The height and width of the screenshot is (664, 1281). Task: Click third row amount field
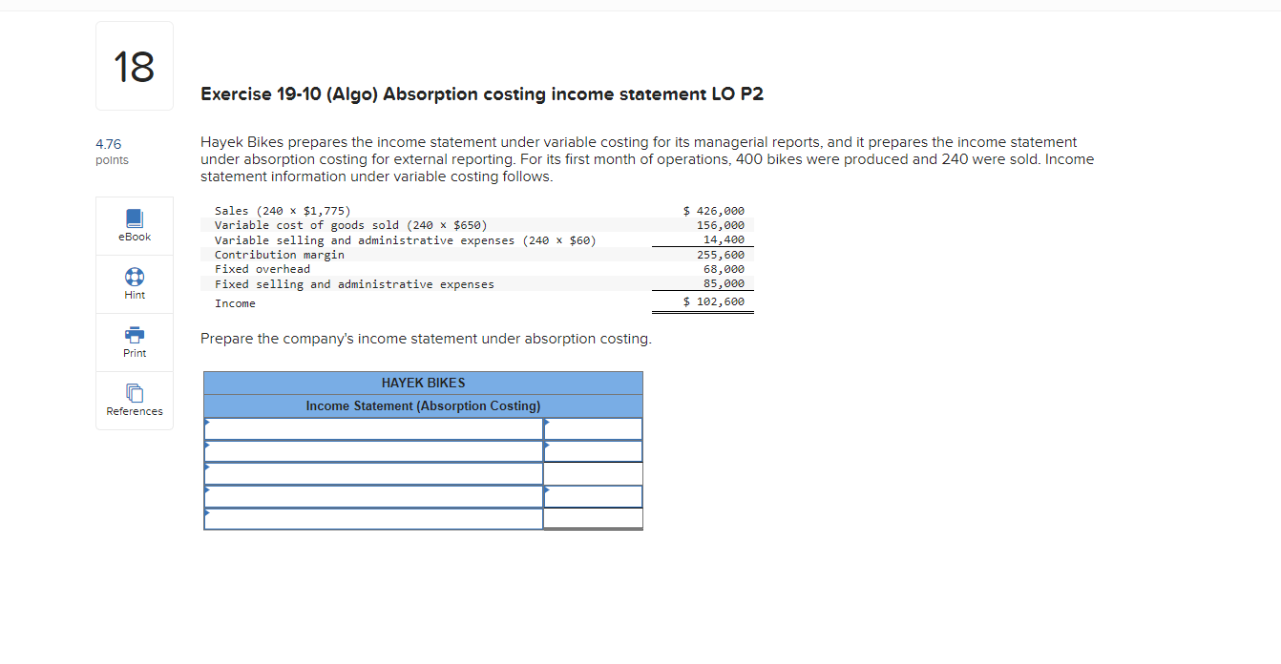tap(593, 474)
